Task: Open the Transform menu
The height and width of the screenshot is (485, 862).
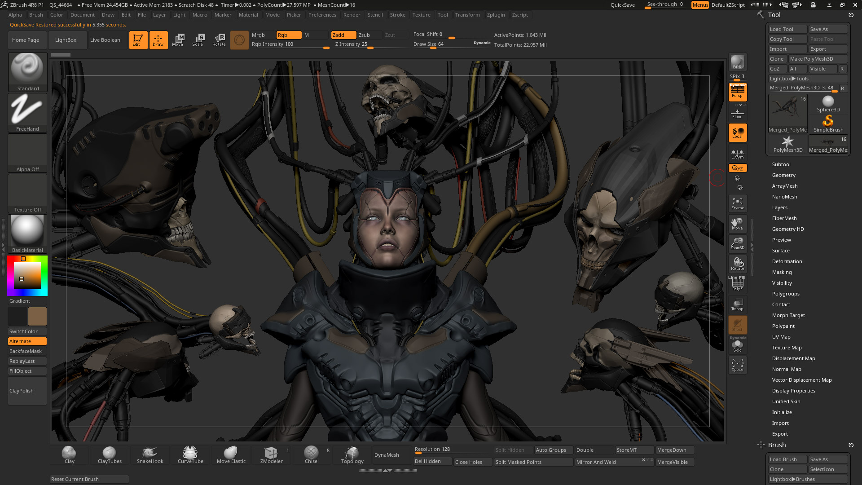Action: click(x=467, y=15)
